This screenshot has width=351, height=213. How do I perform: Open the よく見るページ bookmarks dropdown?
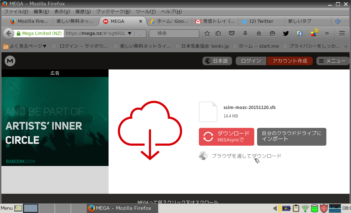(x=25, y=46)
